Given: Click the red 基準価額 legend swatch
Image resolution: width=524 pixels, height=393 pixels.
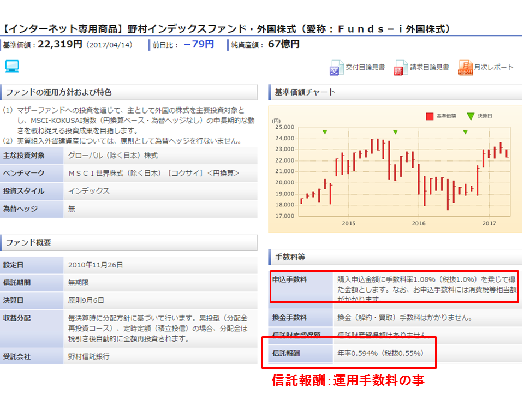Looking at the screenshot, I should click(x=430, y=116).
